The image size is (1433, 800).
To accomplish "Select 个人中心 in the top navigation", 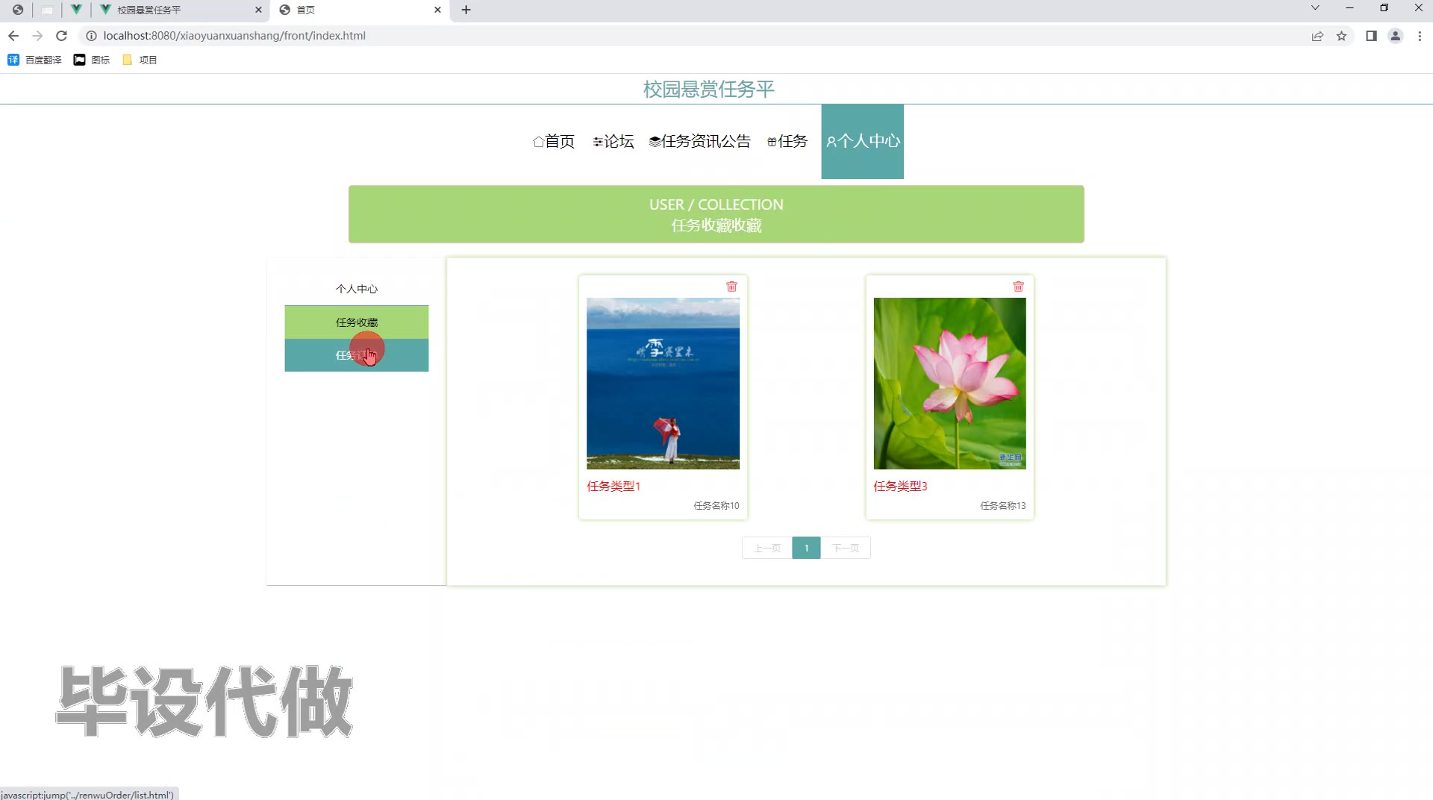I will 863,142.
